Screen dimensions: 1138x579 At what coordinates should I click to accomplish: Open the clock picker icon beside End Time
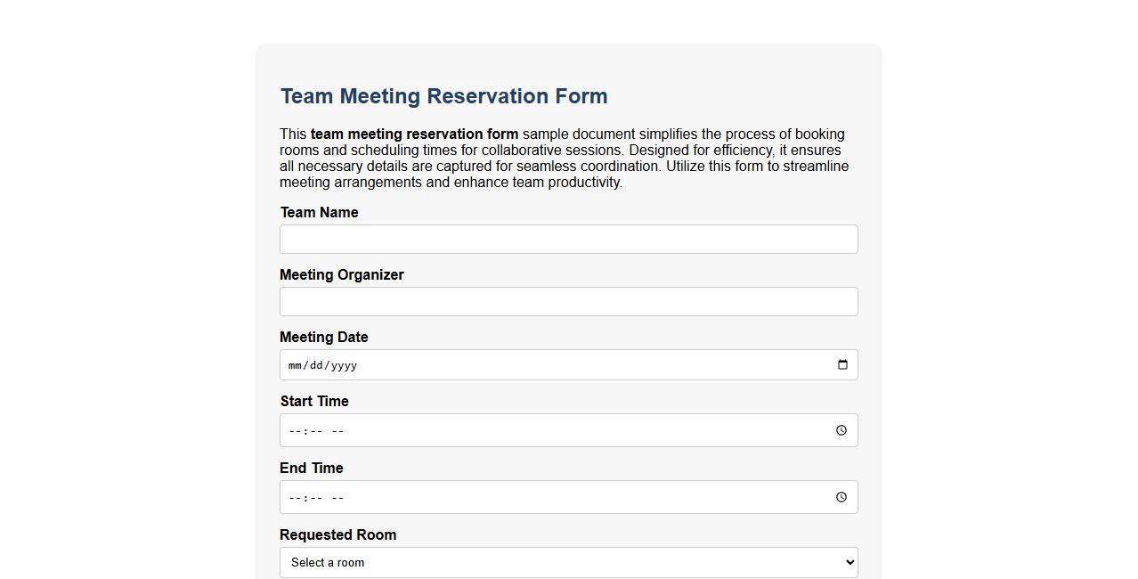pos(841,497)
